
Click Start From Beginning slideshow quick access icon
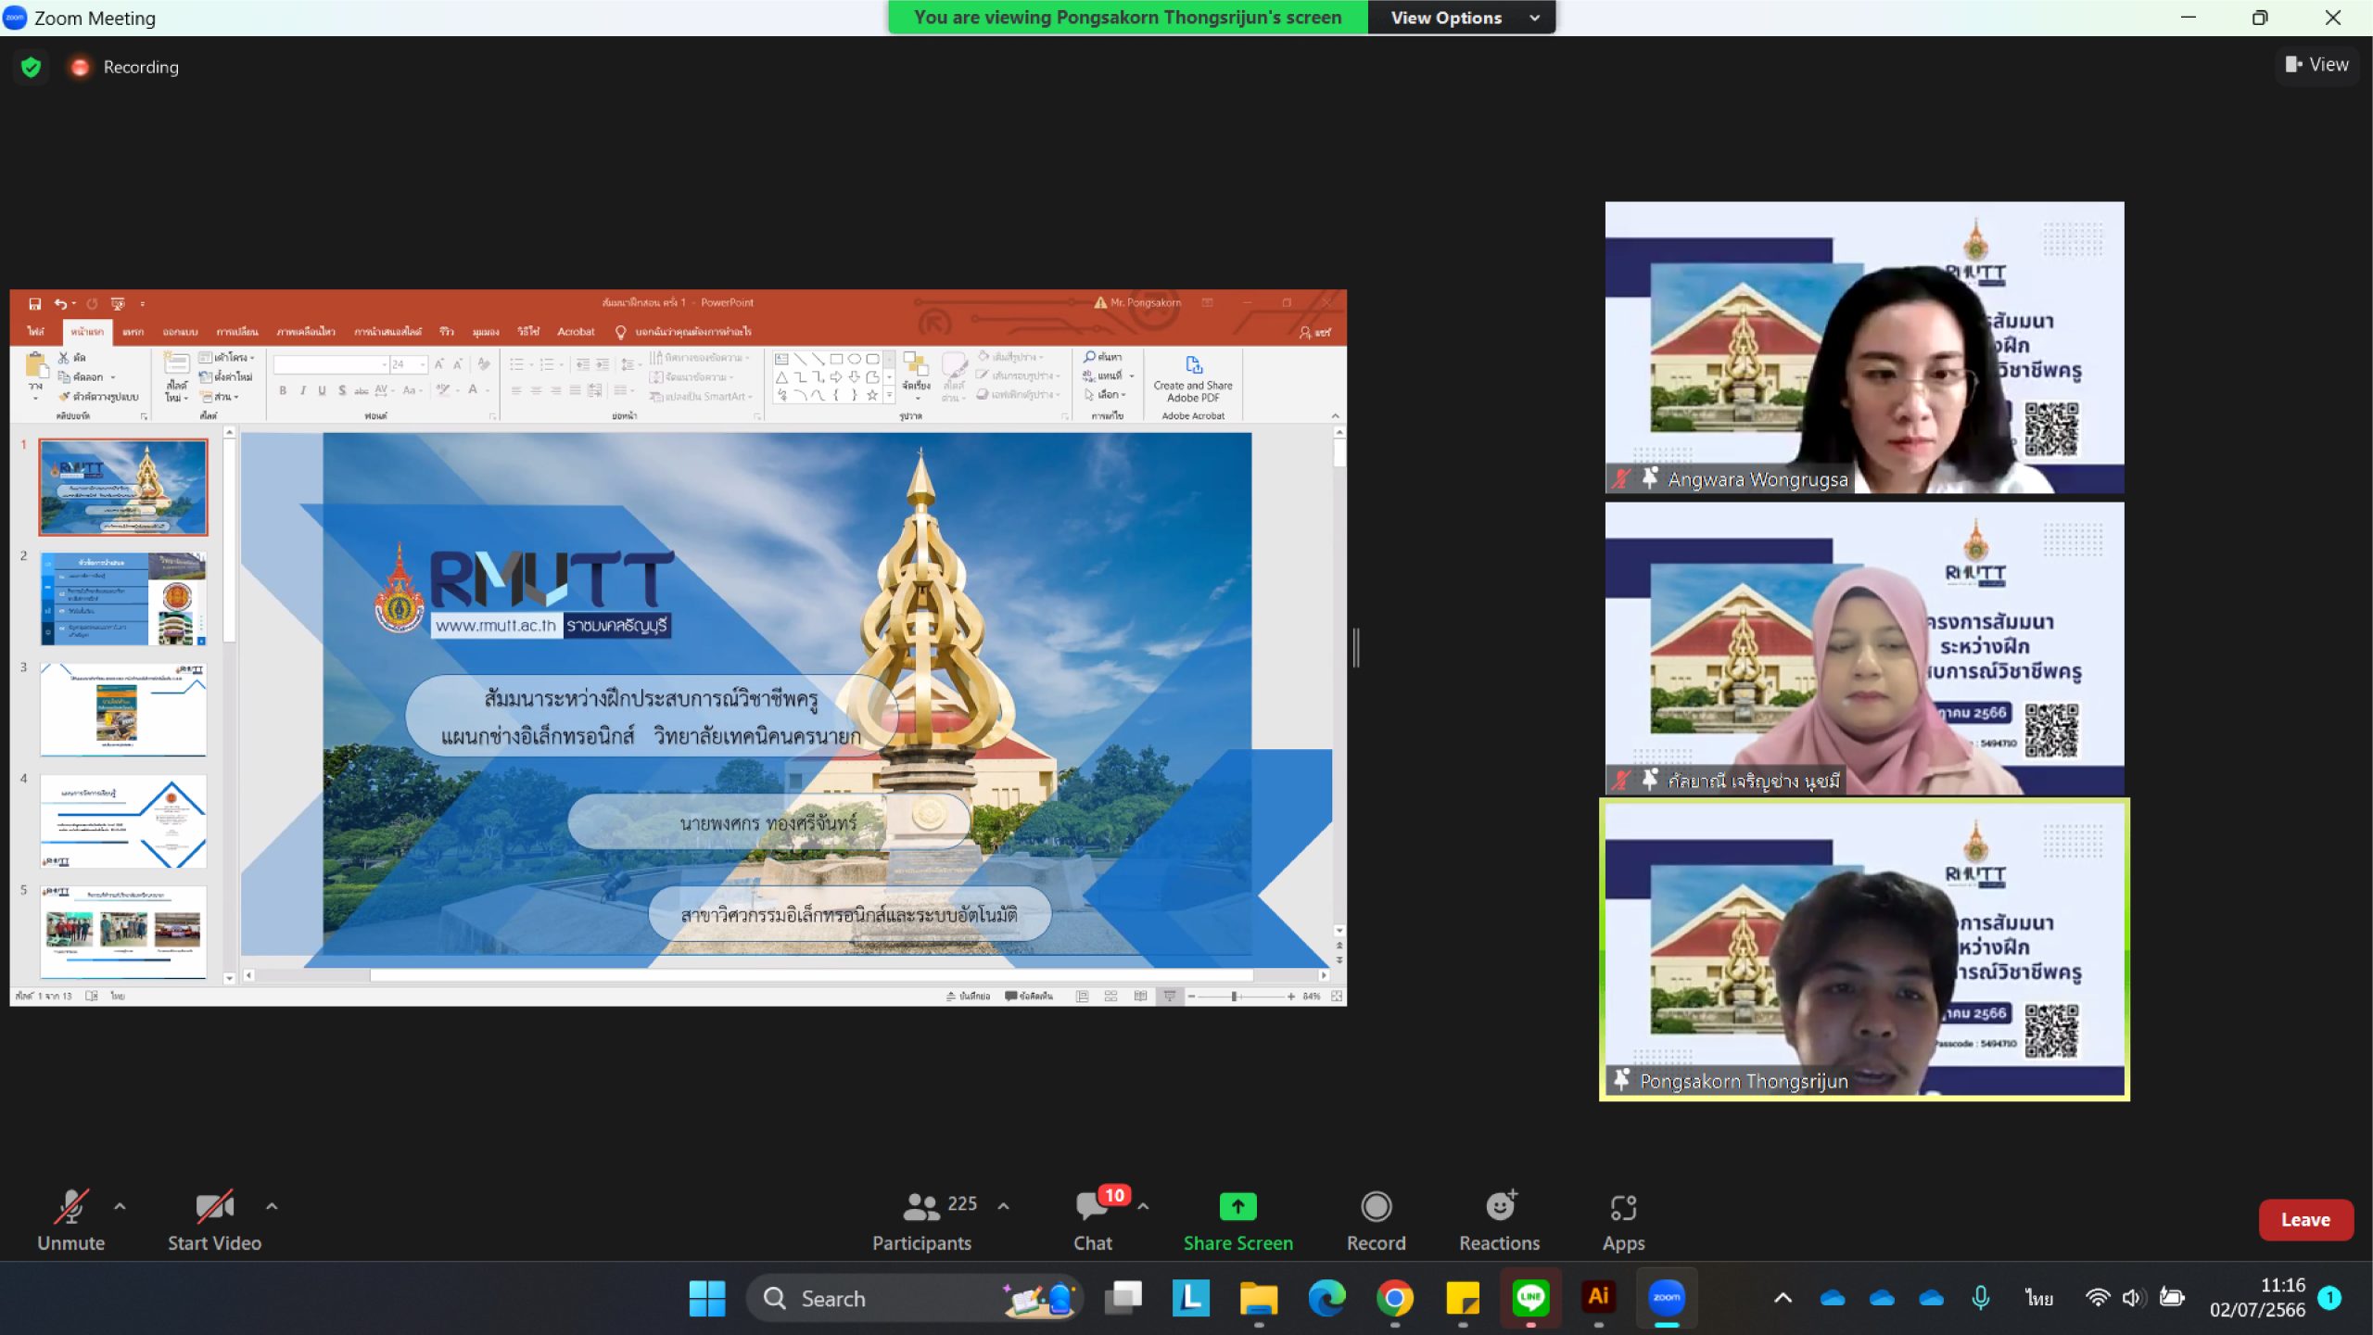tap(118, 303)
